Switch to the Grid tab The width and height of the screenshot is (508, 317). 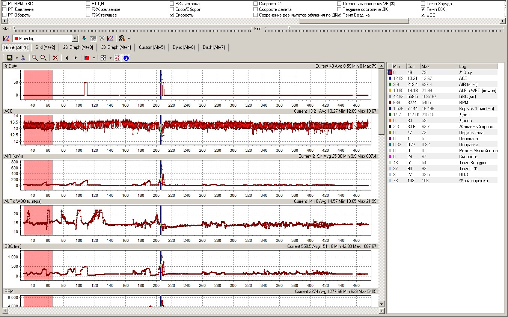tap(45, 47)
